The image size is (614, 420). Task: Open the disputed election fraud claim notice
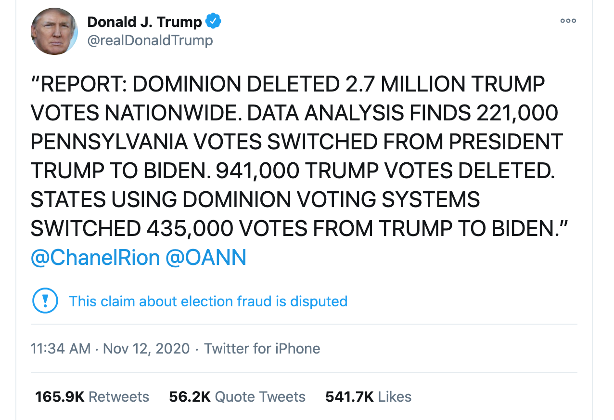(208, 302)
